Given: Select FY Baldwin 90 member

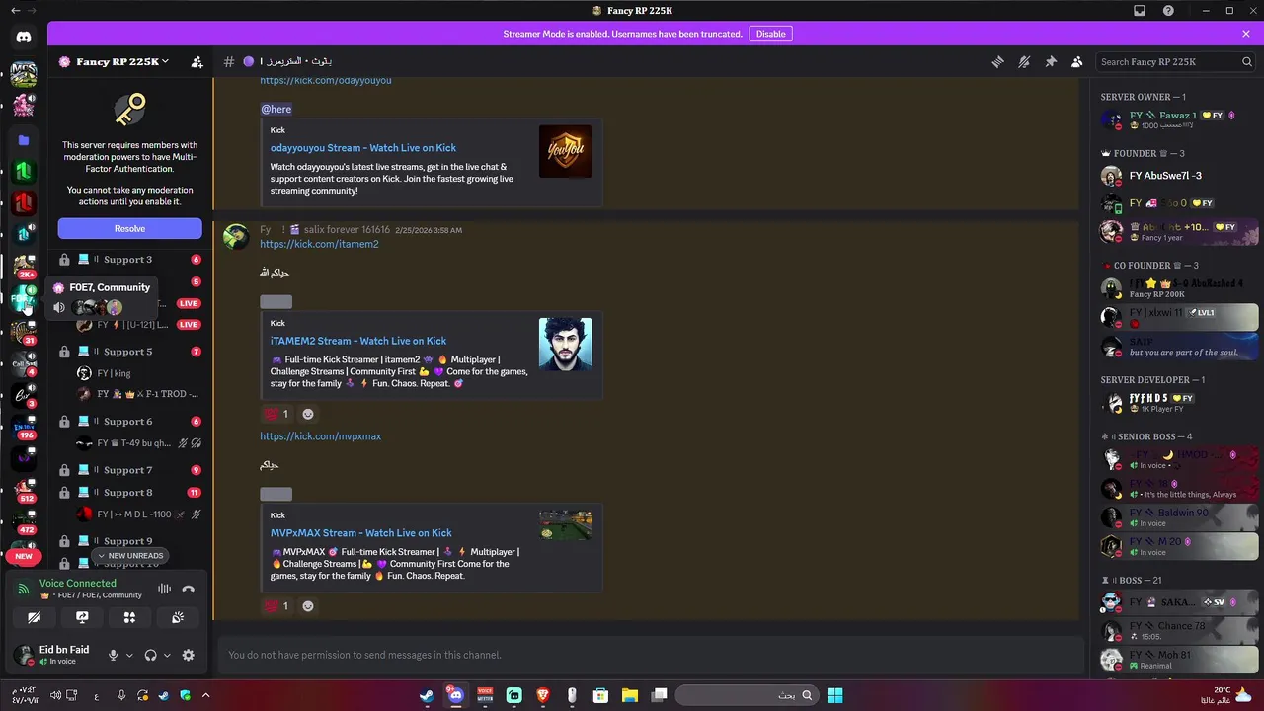Looking at the screenshot, I should pyautogui.click(x=1179, y=517).
